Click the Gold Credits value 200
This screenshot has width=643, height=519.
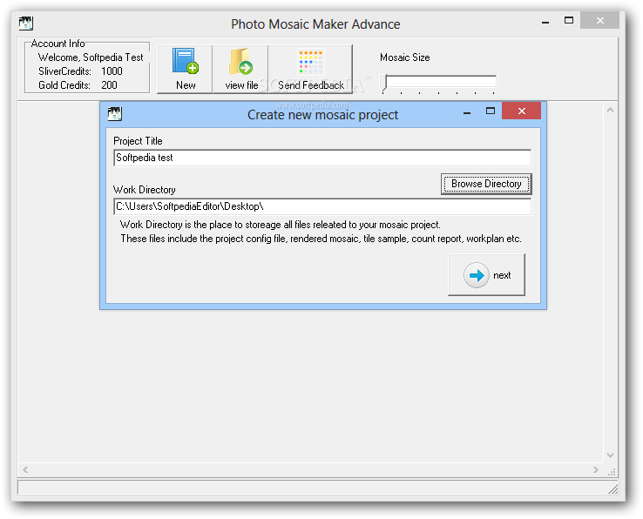[109, 85]
